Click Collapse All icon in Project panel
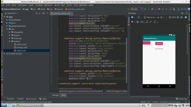The height and width of the screenshot is (107, 191). pos(40,13)
